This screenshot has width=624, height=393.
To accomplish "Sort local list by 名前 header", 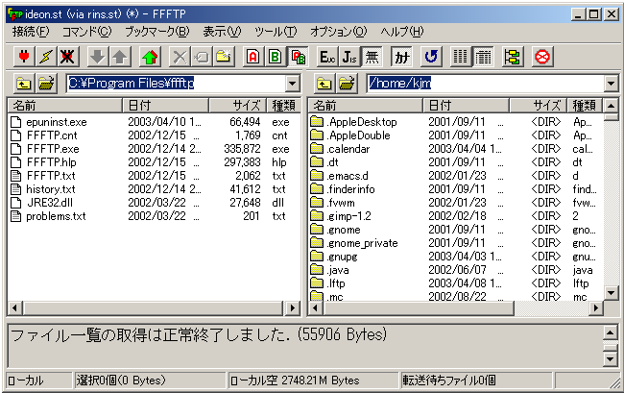I will click(64, 106).
